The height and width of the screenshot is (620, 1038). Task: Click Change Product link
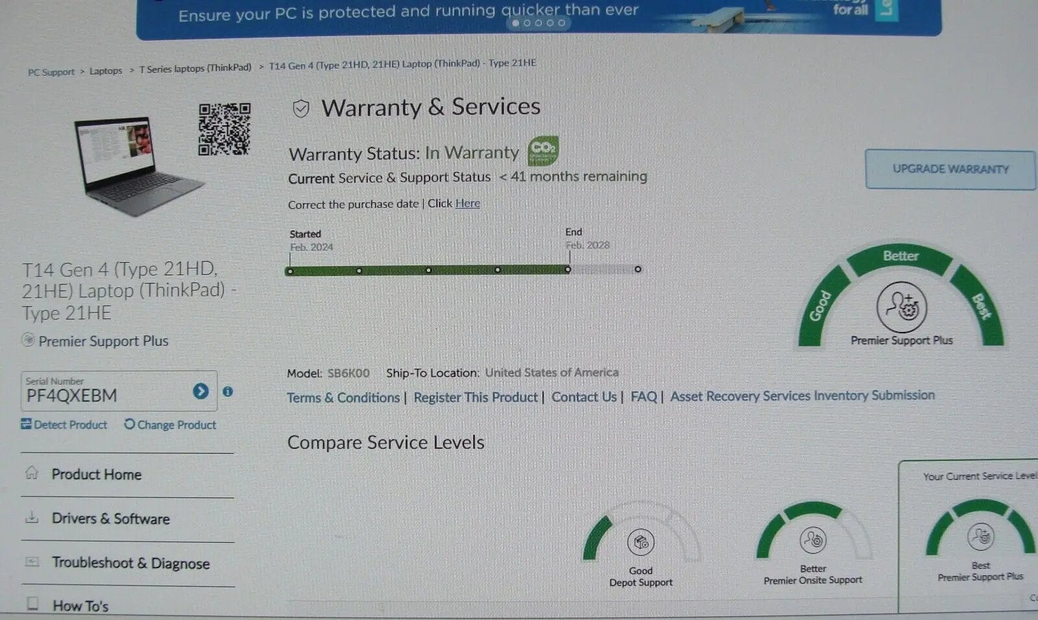170,425
